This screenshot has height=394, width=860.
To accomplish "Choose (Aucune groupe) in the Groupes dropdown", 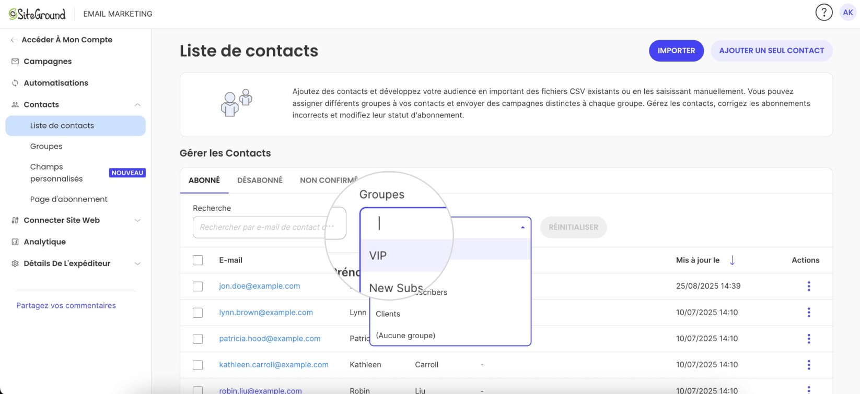I will [450, 336].
